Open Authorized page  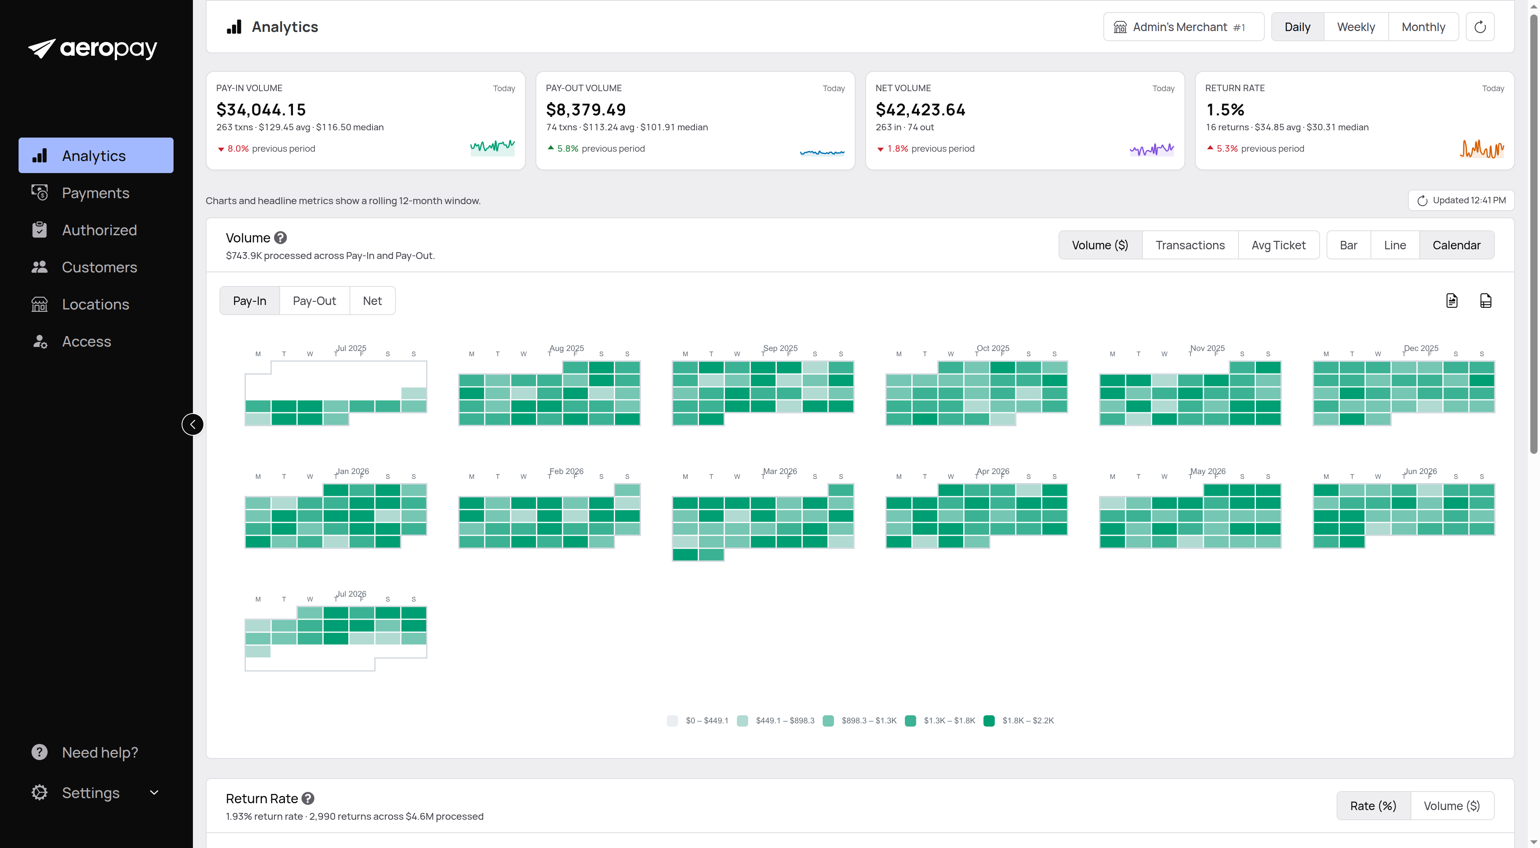click(96, 230)
